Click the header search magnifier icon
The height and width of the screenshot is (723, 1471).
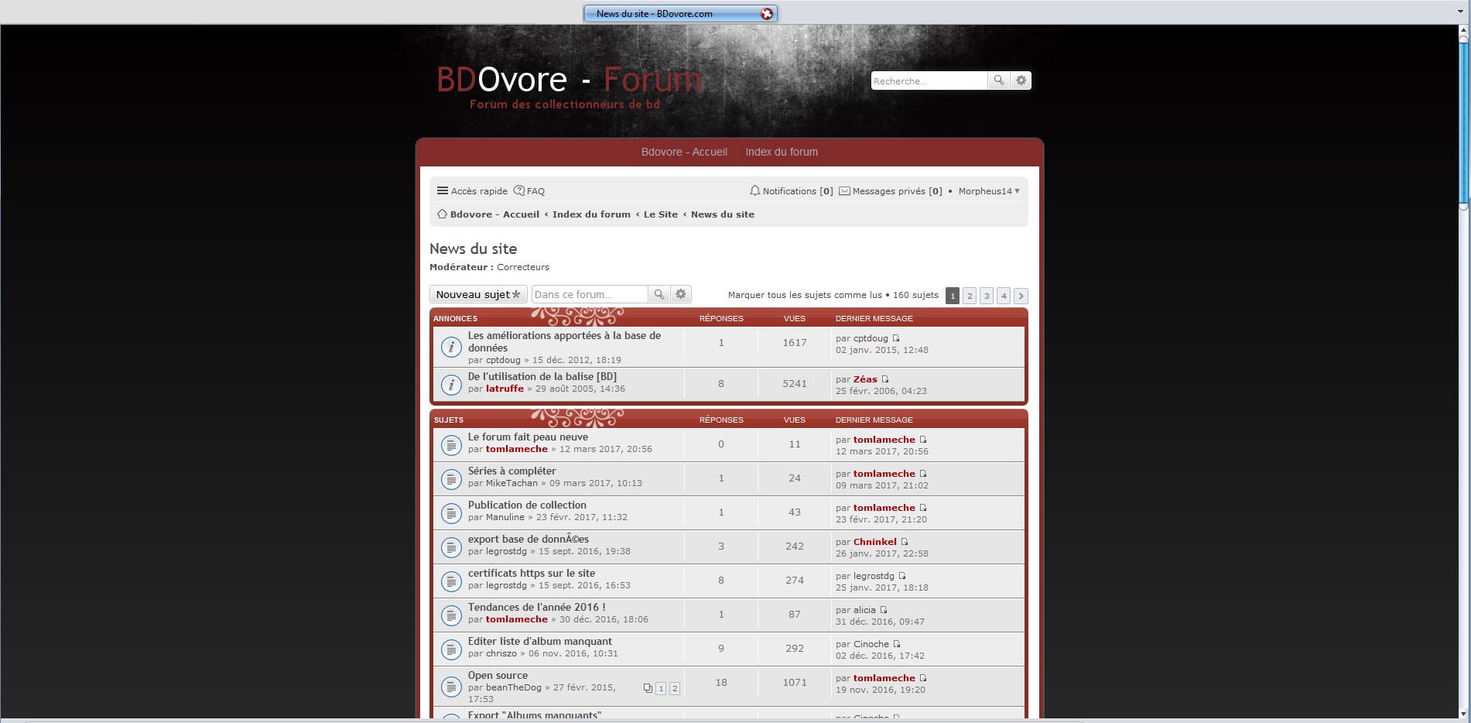(999, 81)
